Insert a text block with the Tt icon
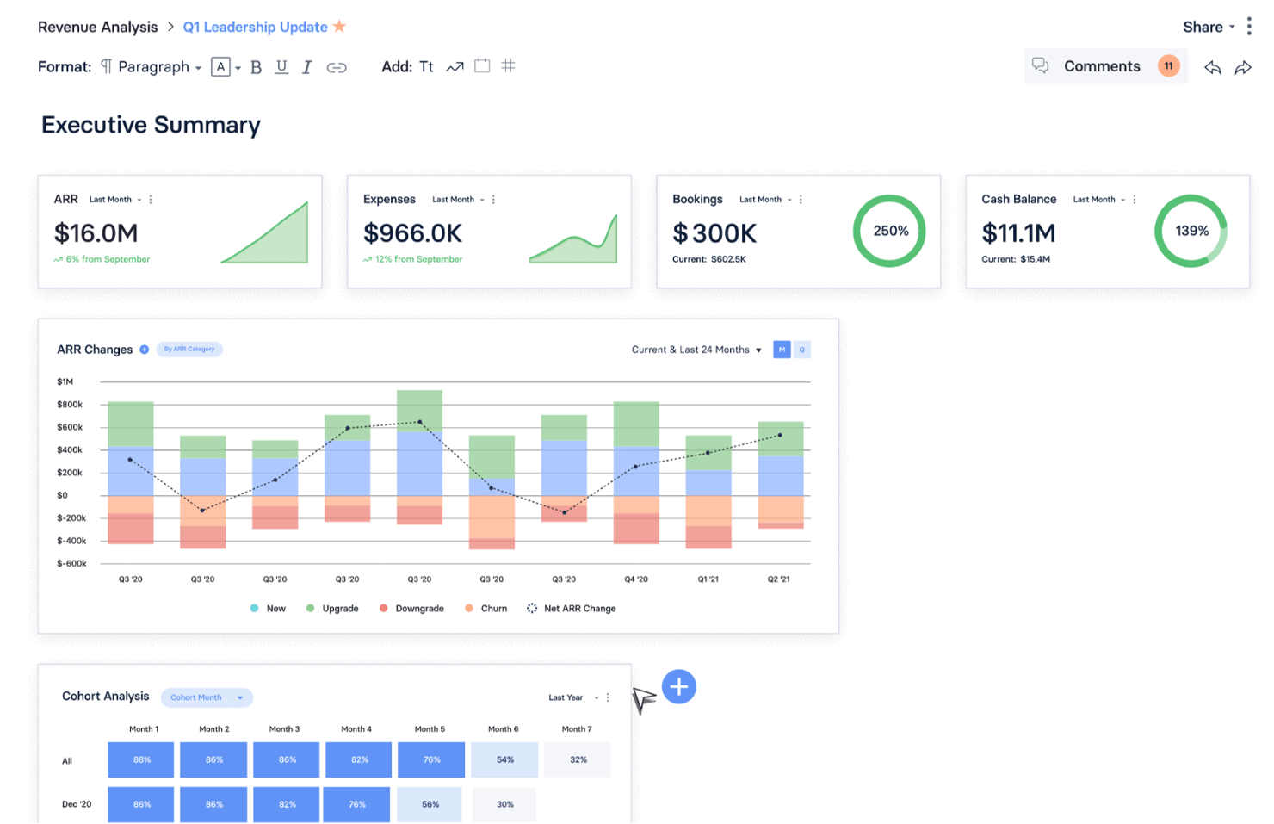The image size is (1274, 824). [x=427, y=66]
